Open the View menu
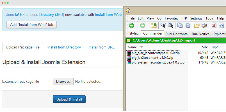 click(x=150, y=18)
